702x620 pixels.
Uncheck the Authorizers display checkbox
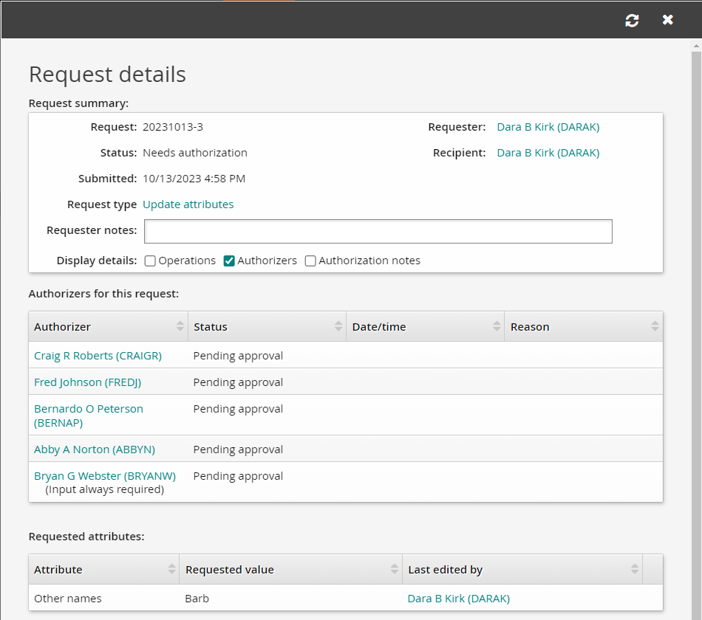click(x=229, y=261)
